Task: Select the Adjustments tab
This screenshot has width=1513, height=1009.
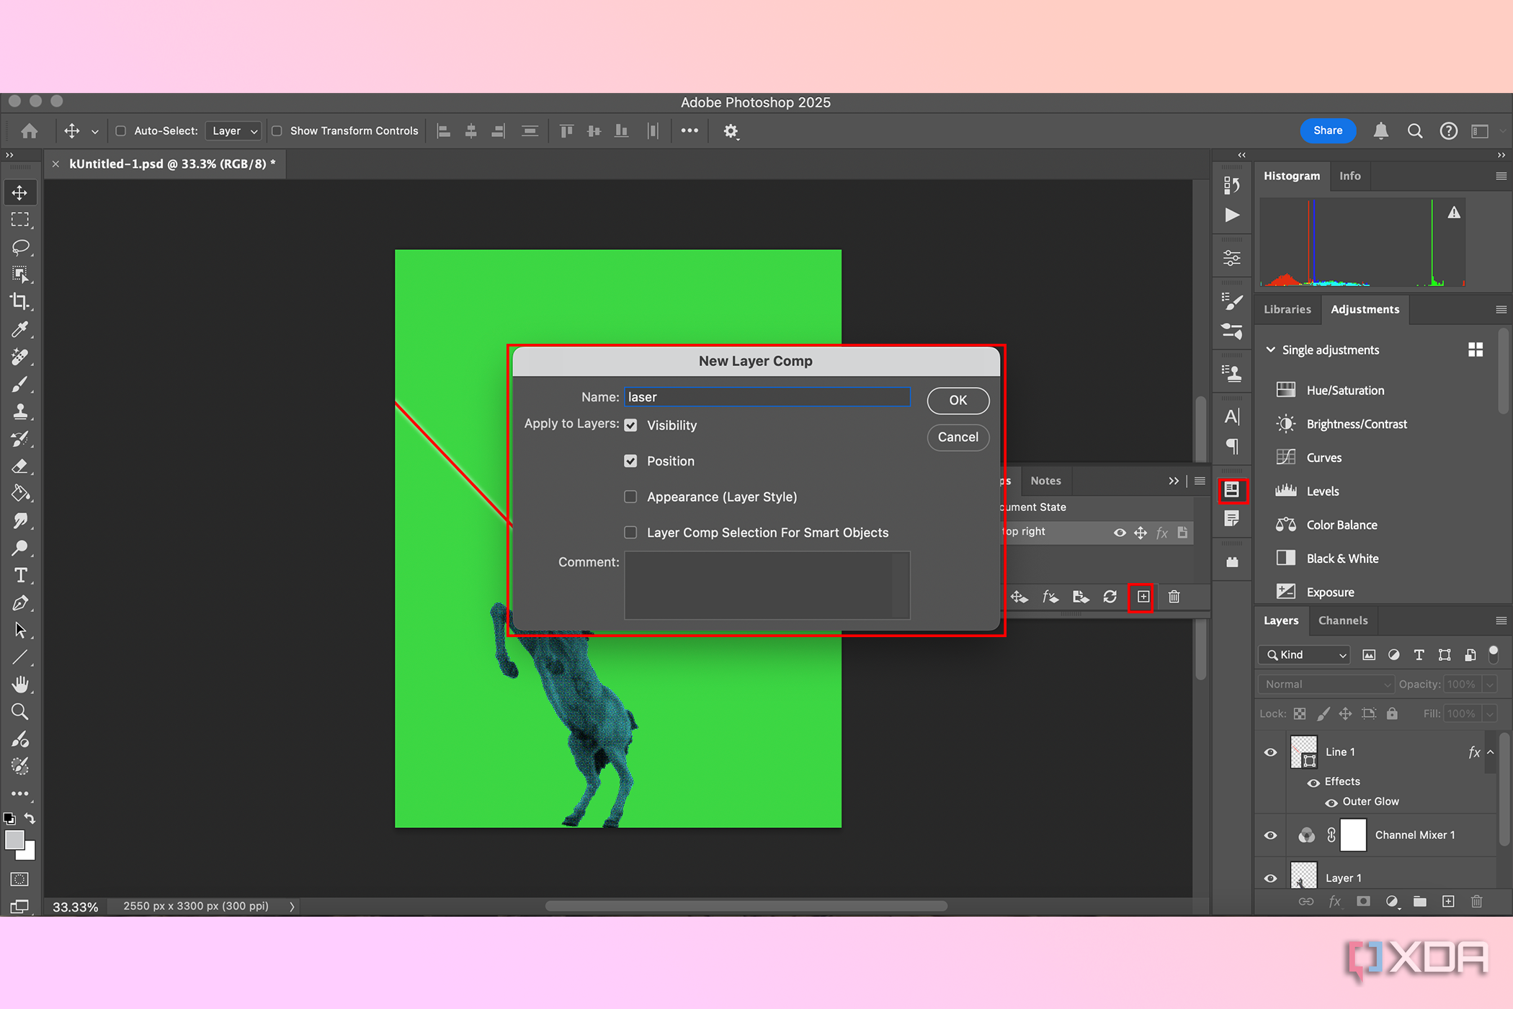Action: point(1365,309)
